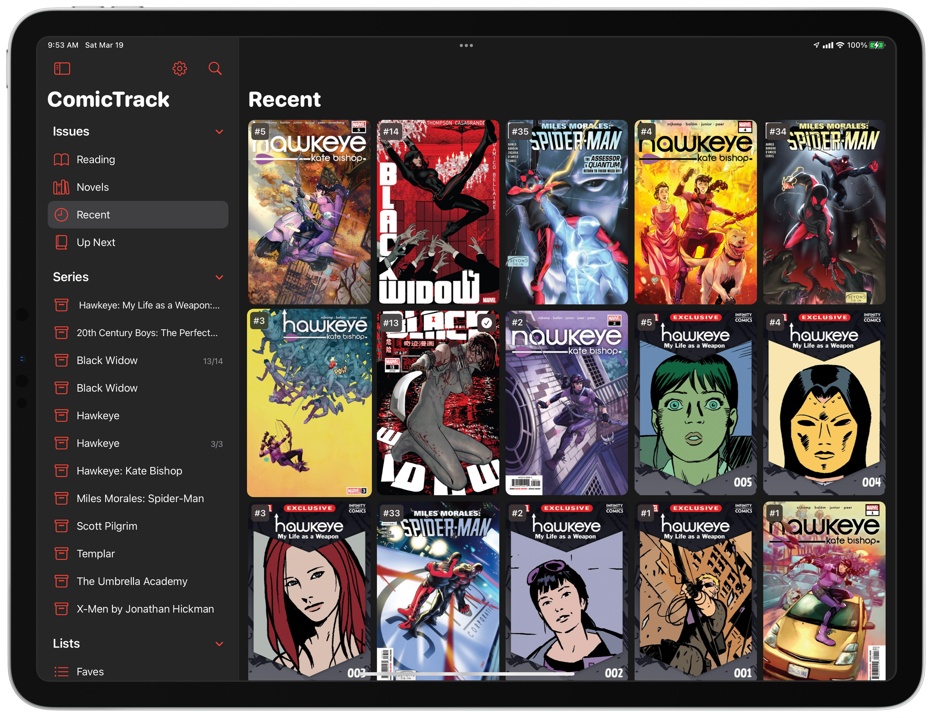This screenshot has height=718, width=933.
Task: Open Miles Morales Spider-Man #33 cover
Action: (438, 591)
